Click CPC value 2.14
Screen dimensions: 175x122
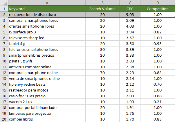pyautogui.click(x=130, y=78)
